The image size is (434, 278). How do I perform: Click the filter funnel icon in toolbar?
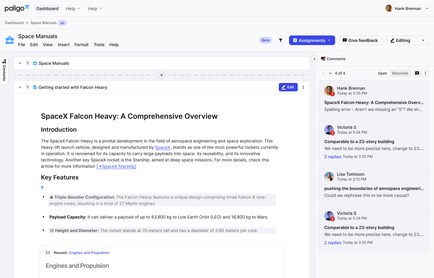281,40
